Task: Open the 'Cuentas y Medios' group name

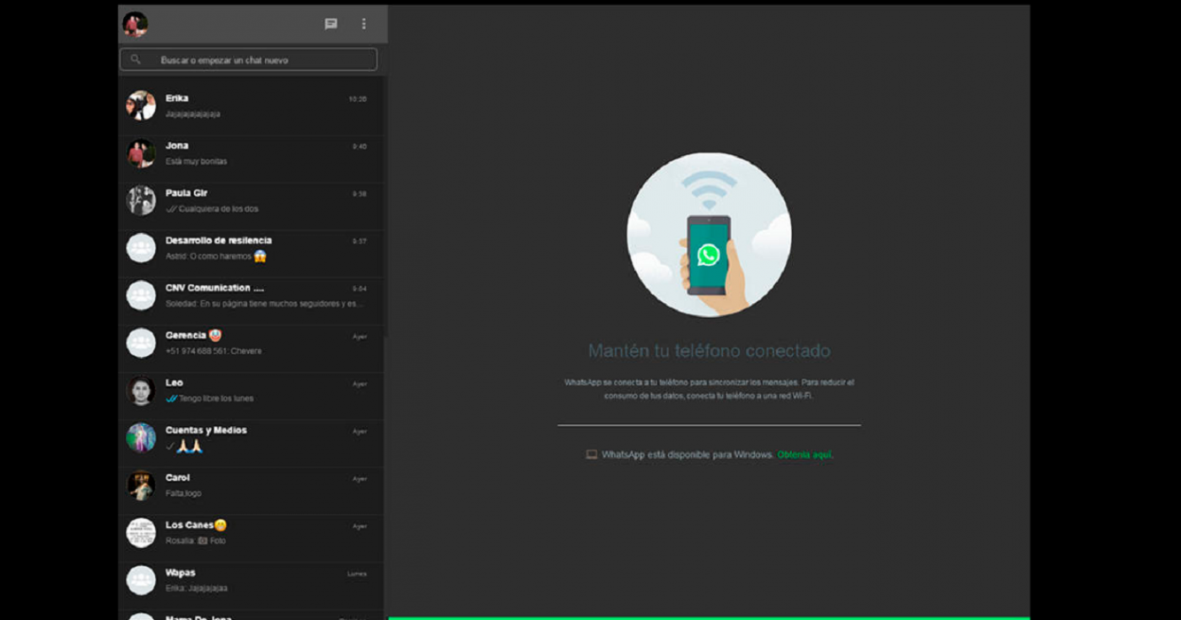Action: (x=206, y=430)
